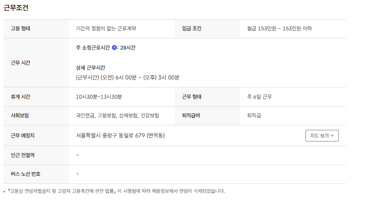The height and width of the screenshot is (216, 371).
Task: Click the 상세 근무시간 subheading
Action: click(91, 68)
